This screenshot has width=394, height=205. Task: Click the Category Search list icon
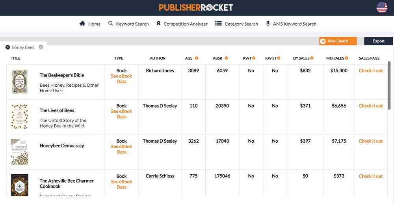tap(218, 23)
